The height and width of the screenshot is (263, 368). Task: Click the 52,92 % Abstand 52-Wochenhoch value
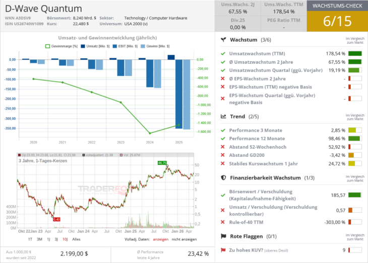pos(337,147)
